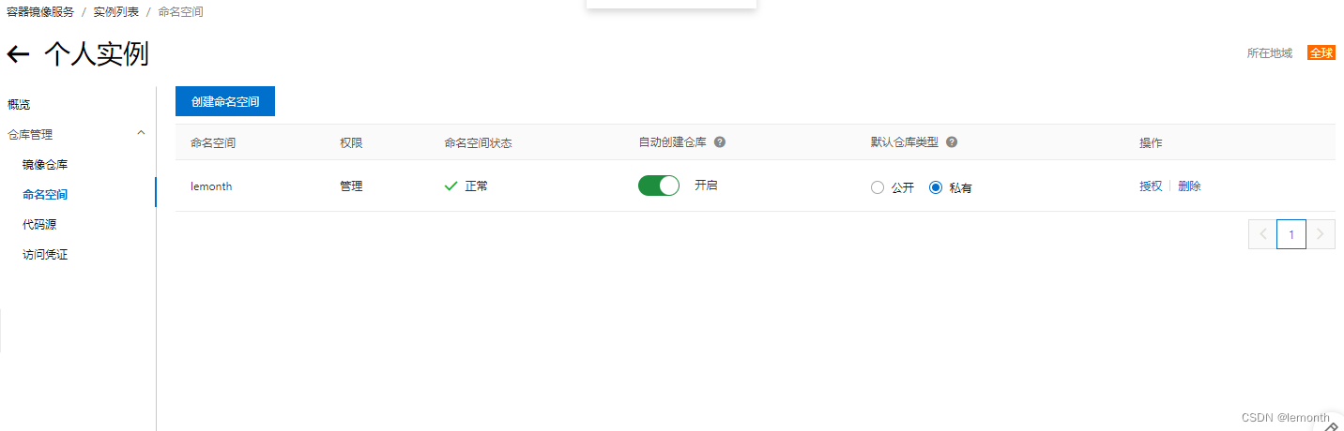Collapse the 仓库管理 sidebar section

[x=142, y=133]
